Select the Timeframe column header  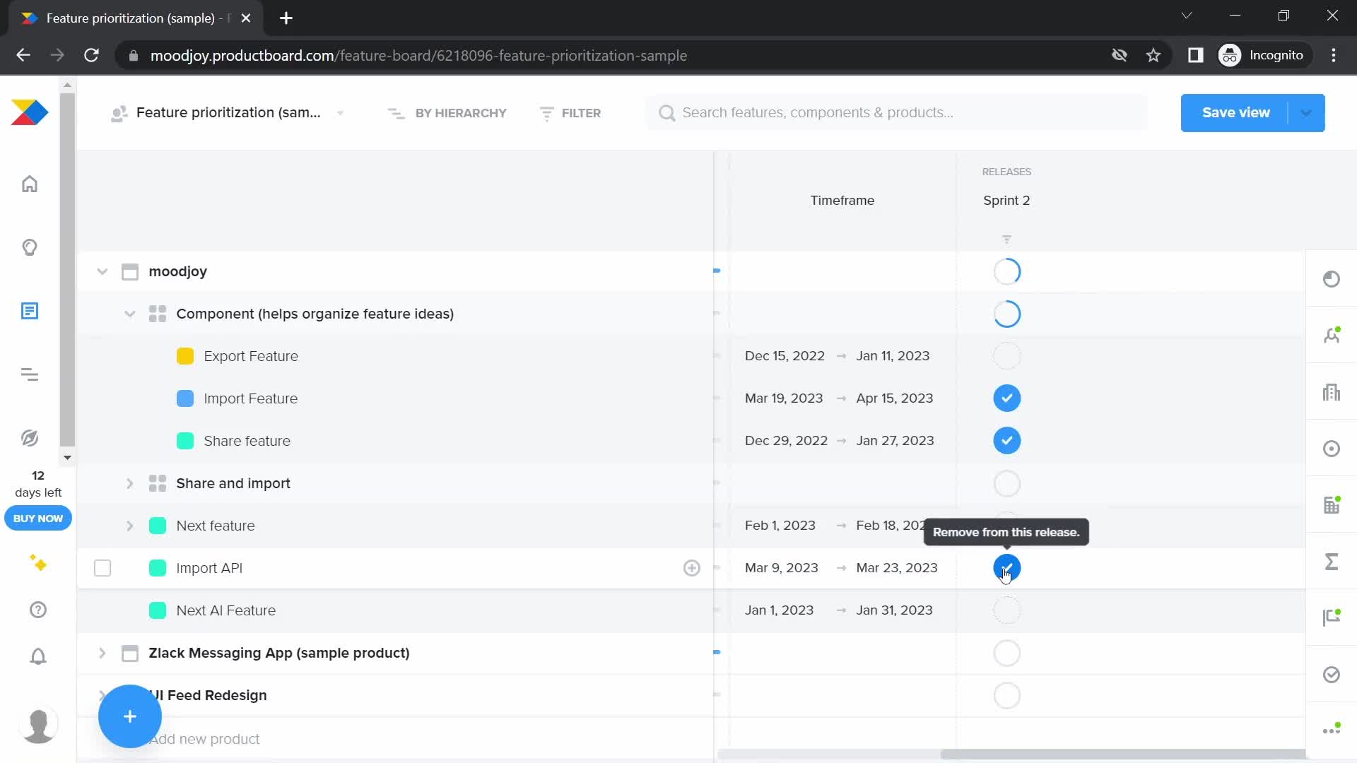click(x=842, y=201)
